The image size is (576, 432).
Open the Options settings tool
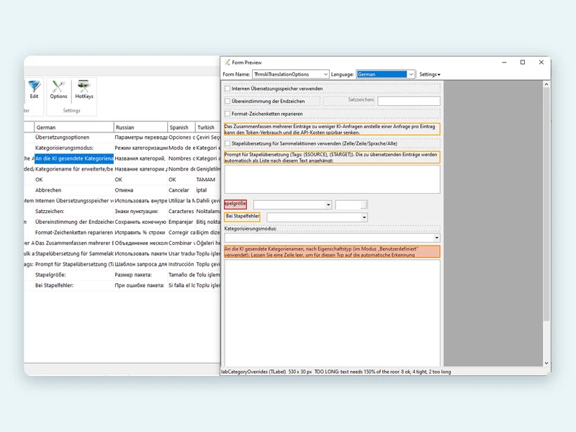[58, 90]
